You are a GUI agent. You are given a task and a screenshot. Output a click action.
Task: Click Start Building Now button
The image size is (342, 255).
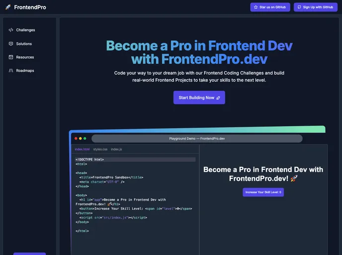[199, 98]
